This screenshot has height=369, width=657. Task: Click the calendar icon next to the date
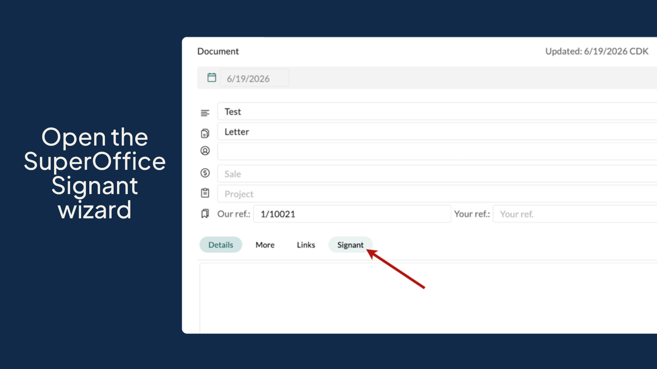tap(212, 78)
